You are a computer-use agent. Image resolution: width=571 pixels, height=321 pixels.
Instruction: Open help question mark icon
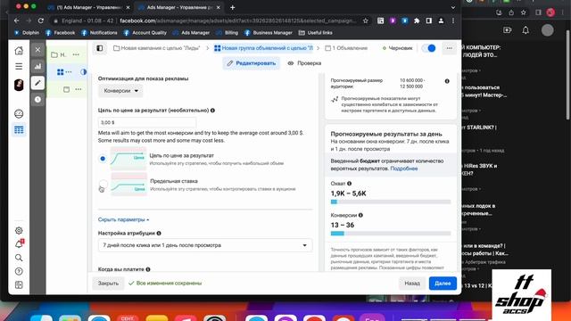pyautogui.click(x=19, y=271)
